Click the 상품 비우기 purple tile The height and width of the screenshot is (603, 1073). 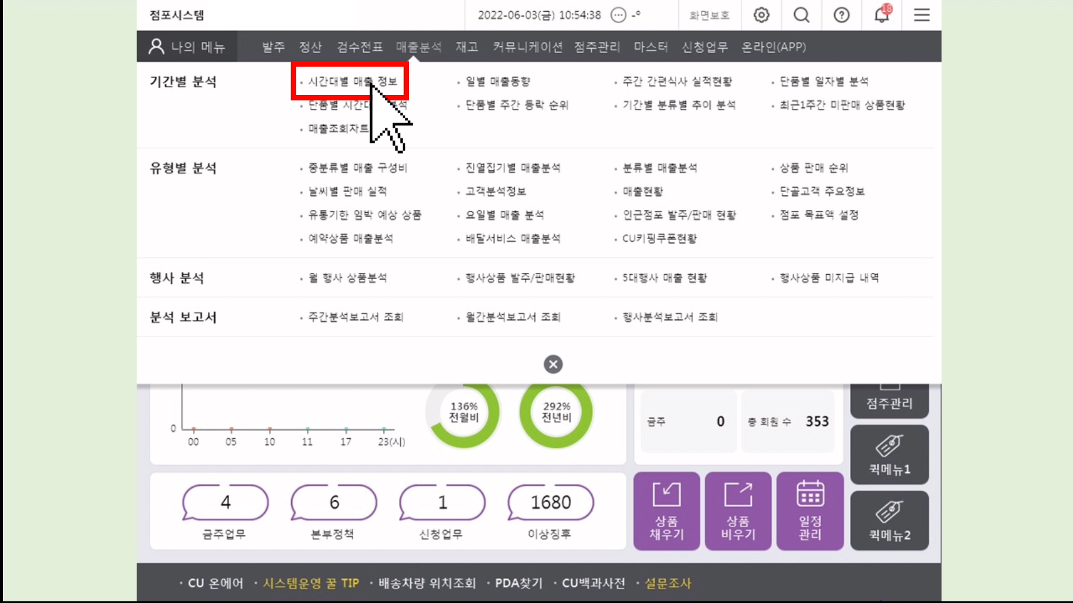coord(738,511)
